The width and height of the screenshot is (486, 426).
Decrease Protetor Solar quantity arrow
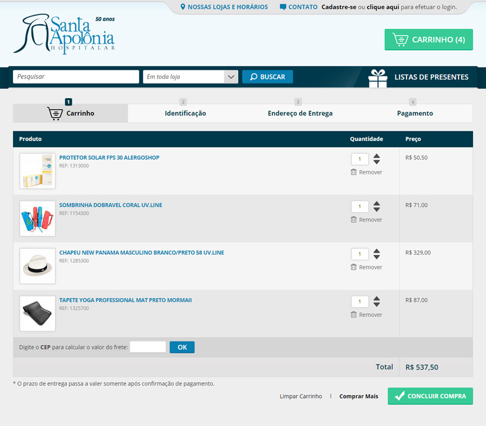(x=376, y=162)
